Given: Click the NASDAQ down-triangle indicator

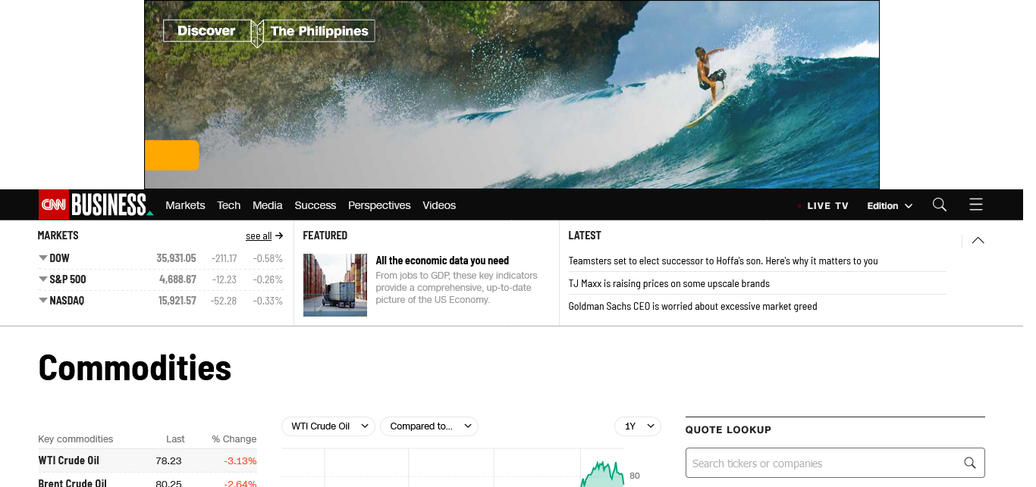Looking at the screenshot, I should pos(43,301).
